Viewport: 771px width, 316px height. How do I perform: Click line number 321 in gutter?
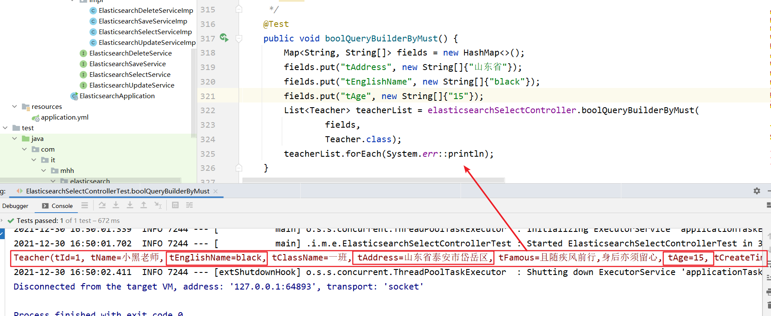click(208, 96)
